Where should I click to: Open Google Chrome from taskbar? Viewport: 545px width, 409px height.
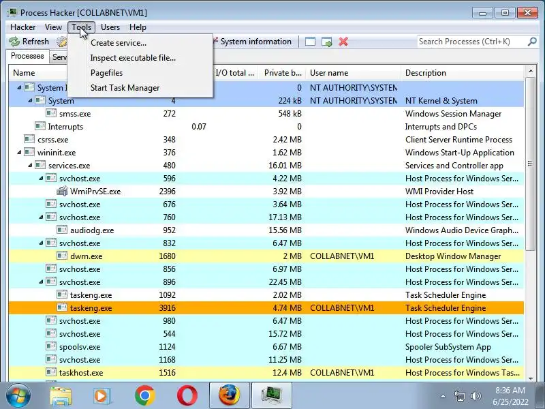(x=145, y=396)
